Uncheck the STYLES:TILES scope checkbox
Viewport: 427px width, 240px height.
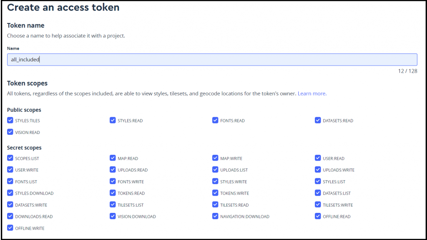(10, 120)
